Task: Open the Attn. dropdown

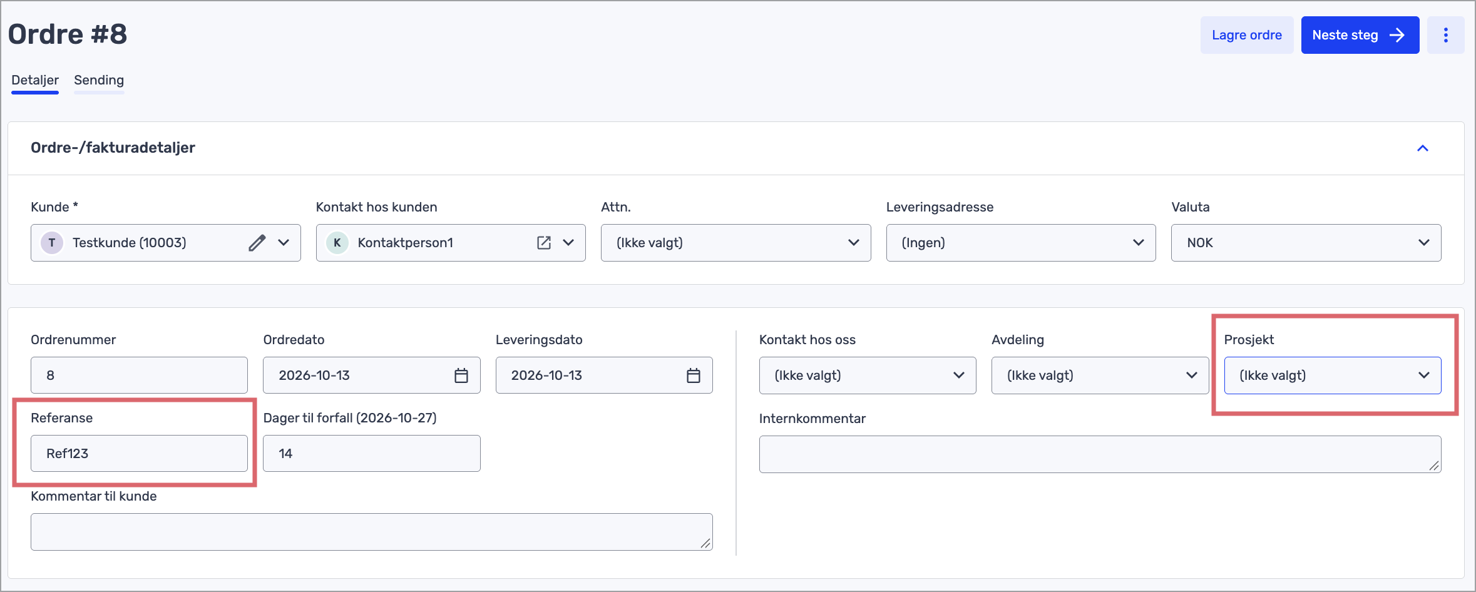Action: pyautogui.click(x=735, y=243)
